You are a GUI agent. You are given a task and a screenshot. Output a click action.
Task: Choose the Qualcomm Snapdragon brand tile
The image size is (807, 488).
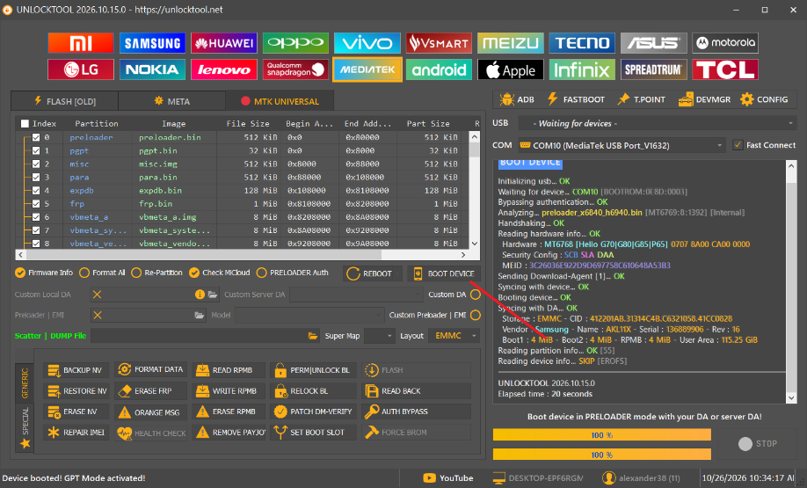[x=295, y=69]
